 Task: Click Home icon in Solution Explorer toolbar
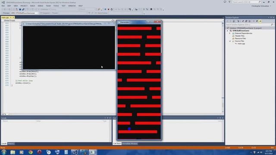point(234,21)
